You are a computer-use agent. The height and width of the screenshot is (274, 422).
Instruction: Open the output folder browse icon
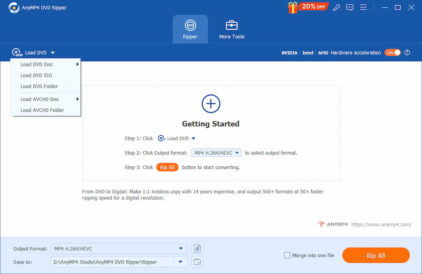[197, 262]
